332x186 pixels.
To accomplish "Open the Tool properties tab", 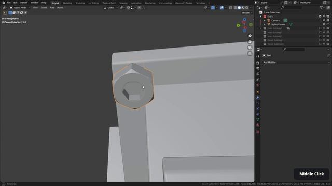I will pyautogui.click(x=258, y=56).
